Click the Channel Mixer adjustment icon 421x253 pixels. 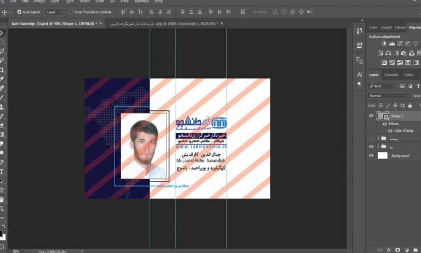pyautogui.click(x=412, y=53)
